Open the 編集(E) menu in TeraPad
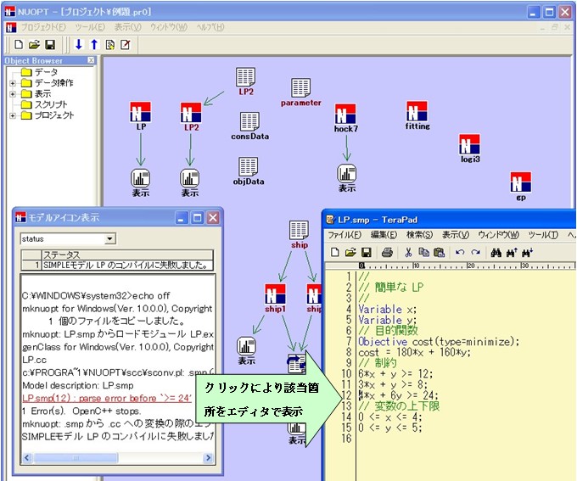Screen dimensions: 577x481 coord(384,235)
